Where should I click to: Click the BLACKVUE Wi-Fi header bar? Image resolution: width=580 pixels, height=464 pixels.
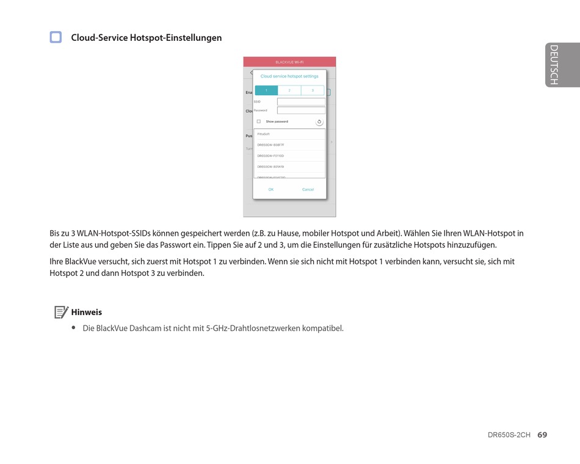[x=289, y=62]
